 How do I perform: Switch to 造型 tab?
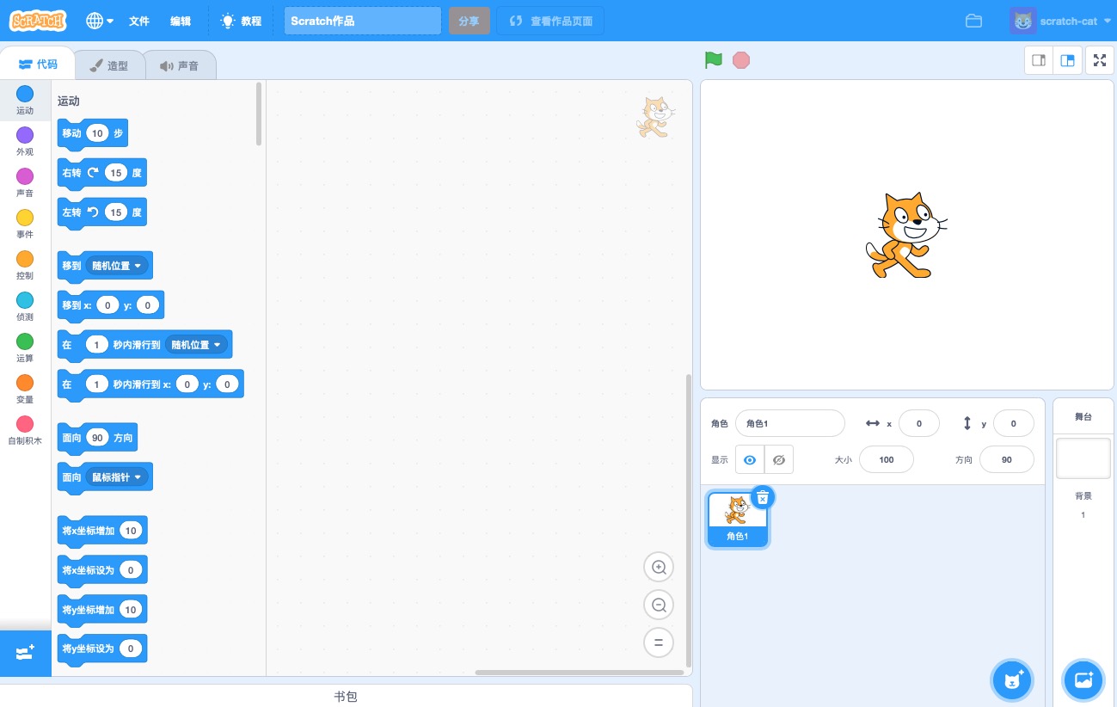pyautogui.click(x=109, y=65)
